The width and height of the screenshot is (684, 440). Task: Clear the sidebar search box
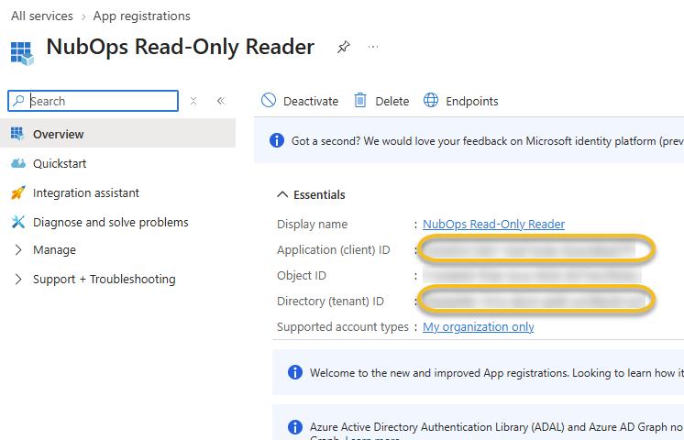click(x=193, y=101)
